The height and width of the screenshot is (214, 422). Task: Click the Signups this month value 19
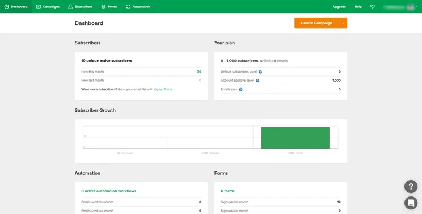click(x=339, y=202)
